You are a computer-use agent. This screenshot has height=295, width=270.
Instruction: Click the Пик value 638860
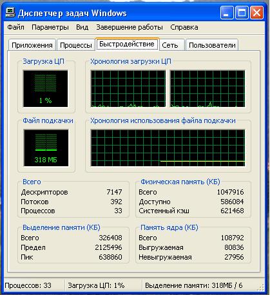110,257
